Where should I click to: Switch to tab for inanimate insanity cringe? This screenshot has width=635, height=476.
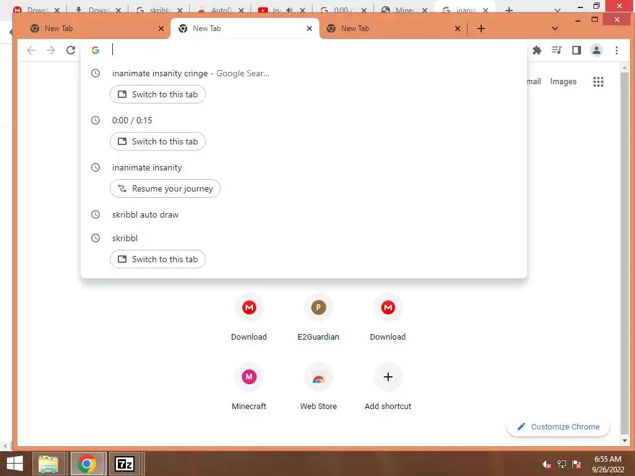point(158,94)
